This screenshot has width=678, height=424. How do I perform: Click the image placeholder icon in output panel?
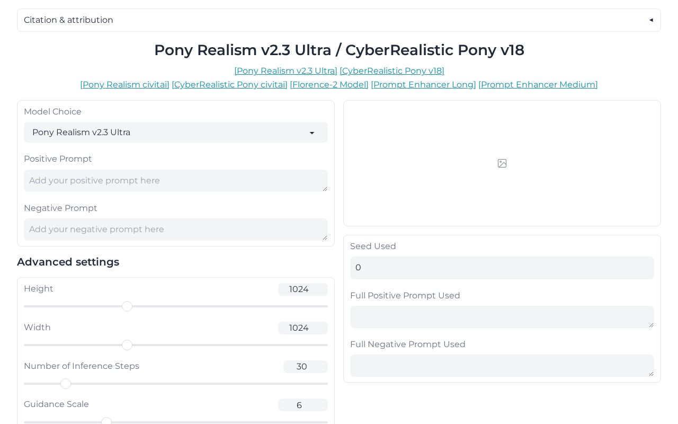(x=502, y=163)
